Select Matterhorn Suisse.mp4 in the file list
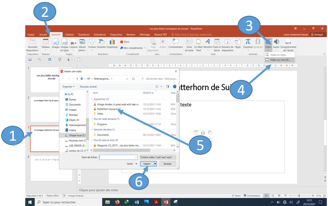The height and width of the screenshot is (206, 328). [x=109, y=109]
